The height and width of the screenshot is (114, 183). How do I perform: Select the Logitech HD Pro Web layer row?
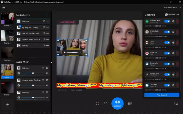(x=33, y=33)
